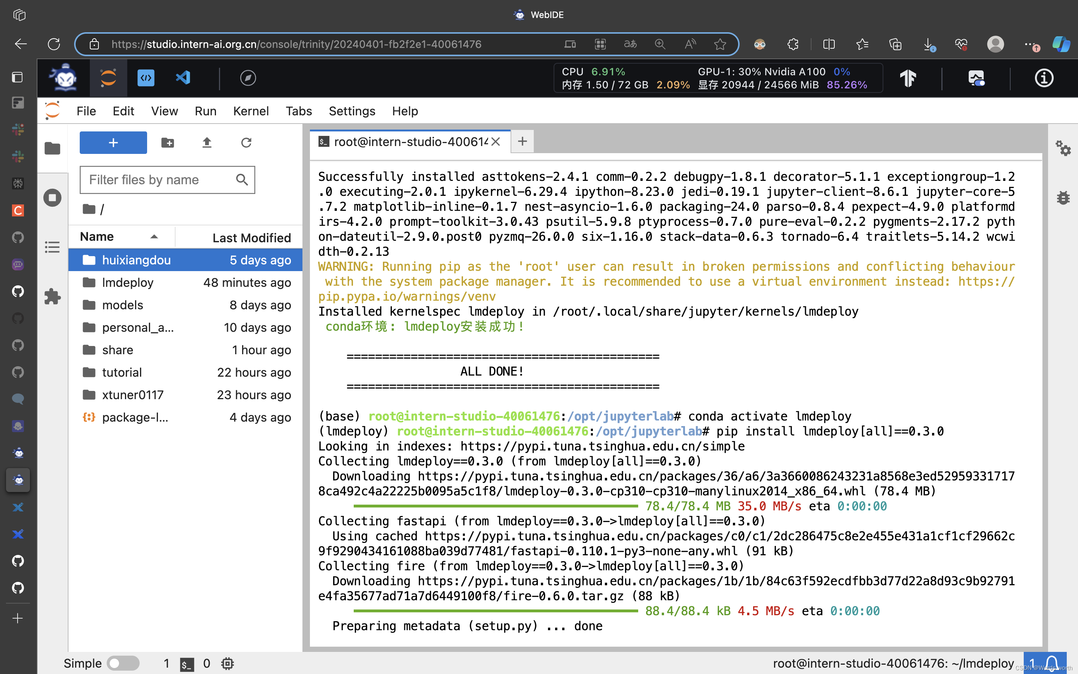The image size is (1078, 674).
Task: Click the terminal count icon in status bar
Action: (x=187, y=664)
